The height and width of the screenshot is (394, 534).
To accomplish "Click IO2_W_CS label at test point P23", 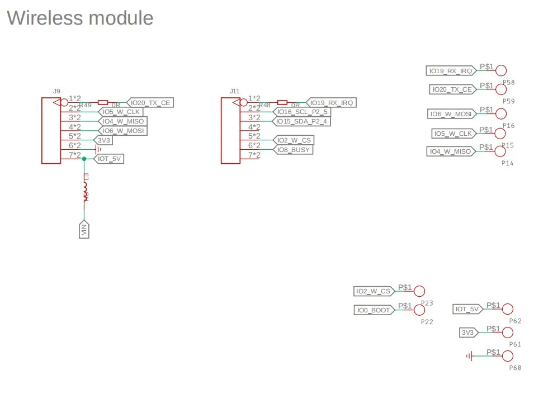I will coord(374,291).
